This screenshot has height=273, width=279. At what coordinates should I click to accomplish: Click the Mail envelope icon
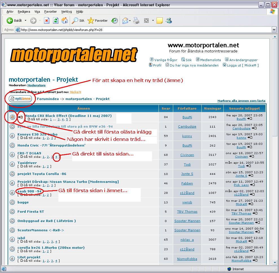click(125, 21)
